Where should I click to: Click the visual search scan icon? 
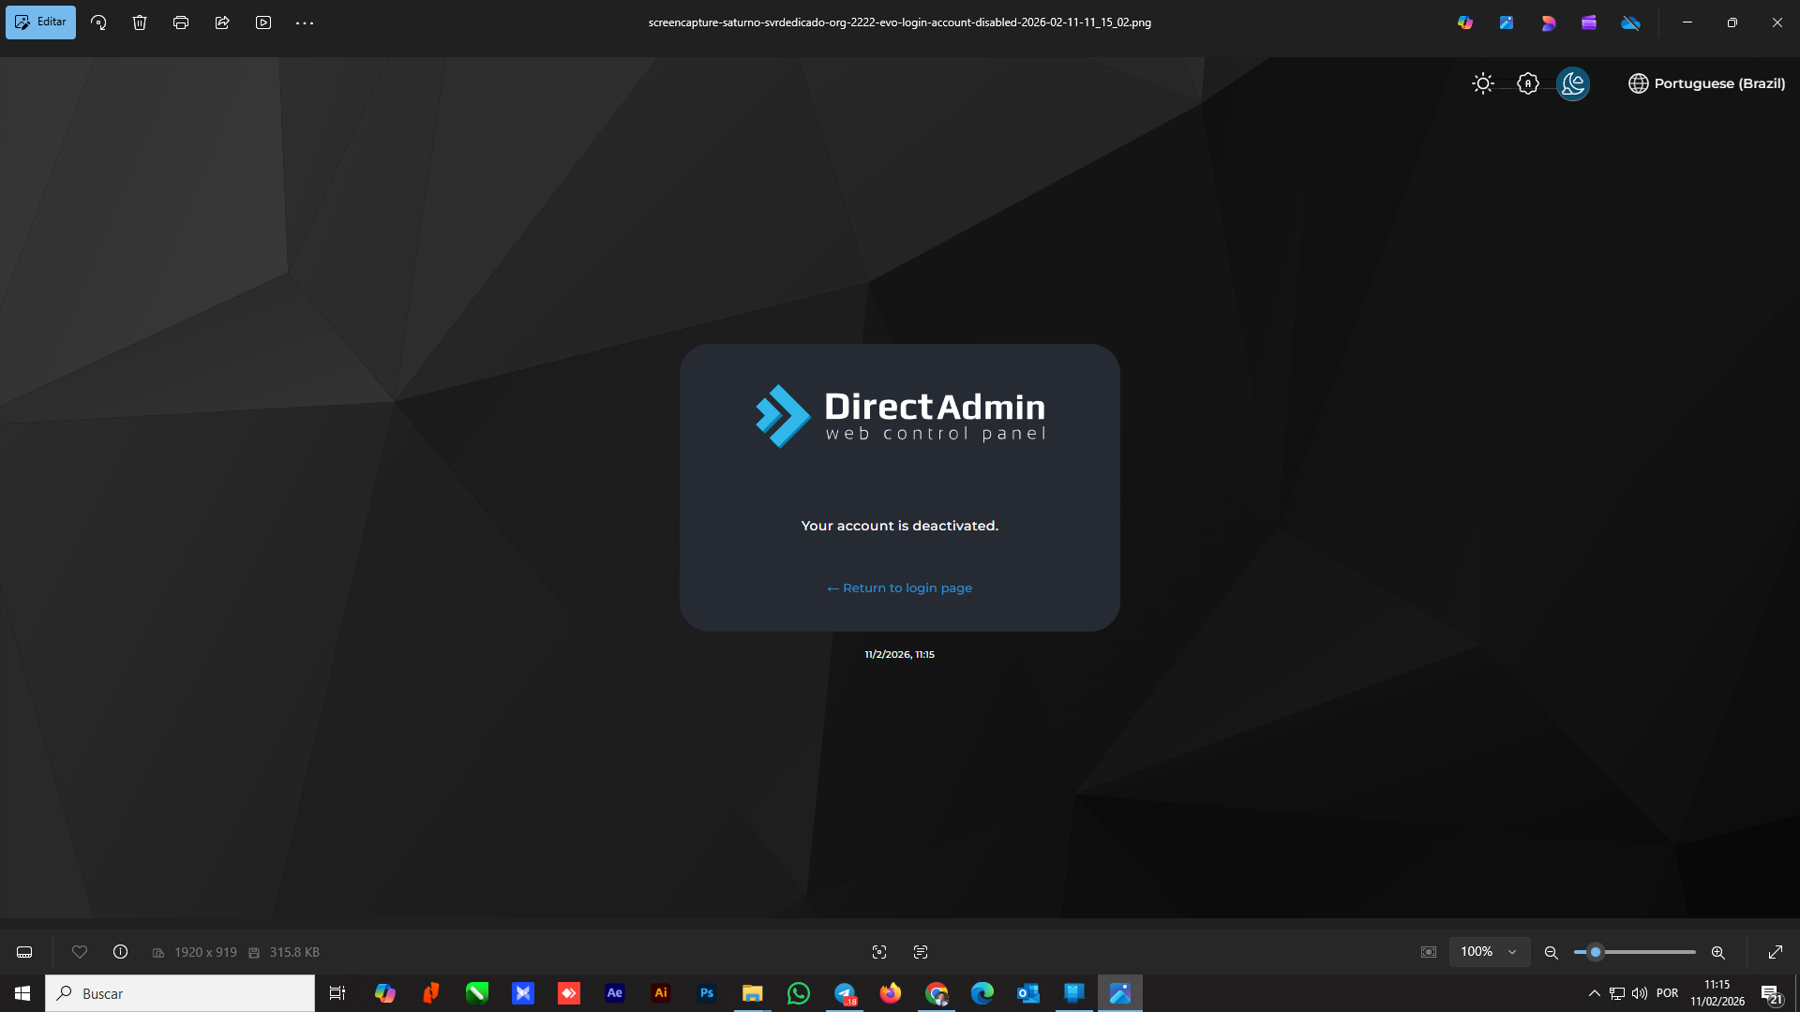(879, 952)
